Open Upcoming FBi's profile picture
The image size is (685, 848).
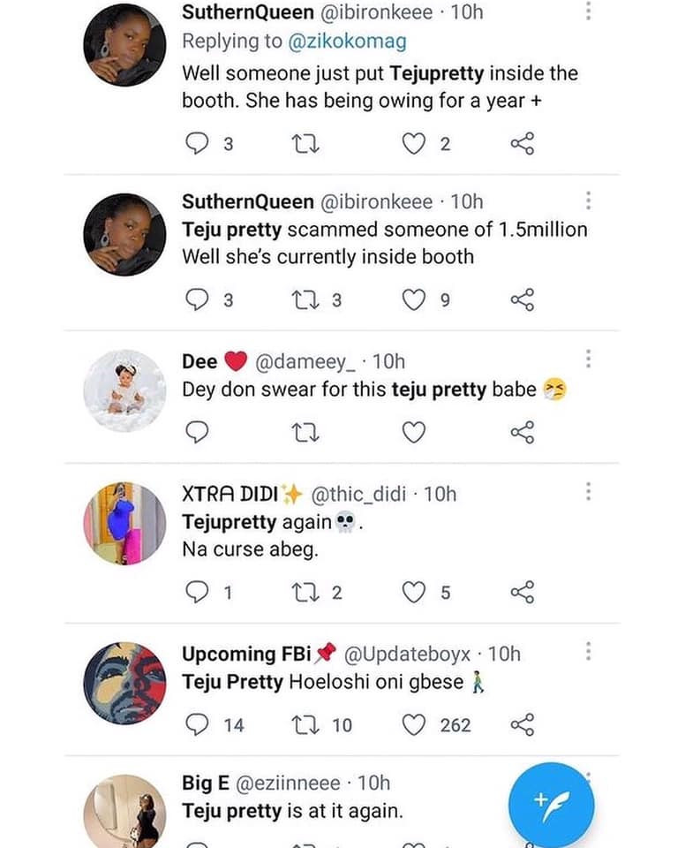pos(124,683)
